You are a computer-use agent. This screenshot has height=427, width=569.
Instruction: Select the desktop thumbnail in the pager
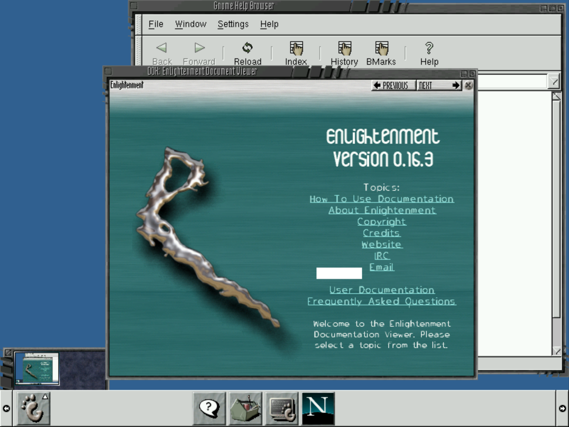coord(37,369)
